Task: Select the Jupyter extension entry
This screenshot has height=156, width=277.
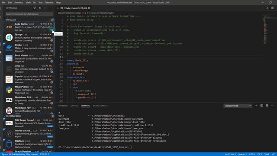Action: pyautogui.click(x=29, y=79)
